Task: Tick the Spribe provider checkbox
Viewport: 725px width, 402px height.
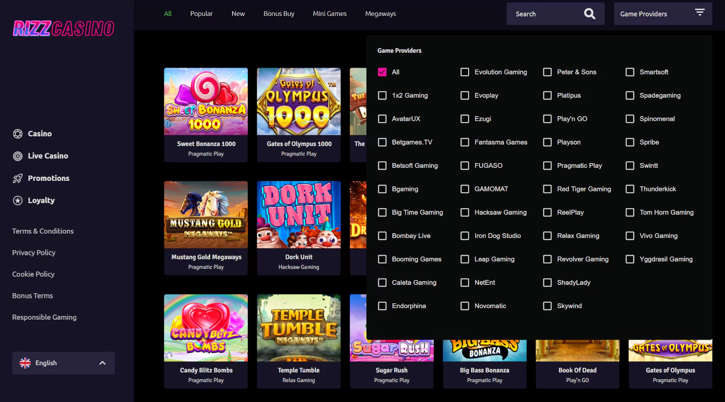Action: (x=630, y=142)
